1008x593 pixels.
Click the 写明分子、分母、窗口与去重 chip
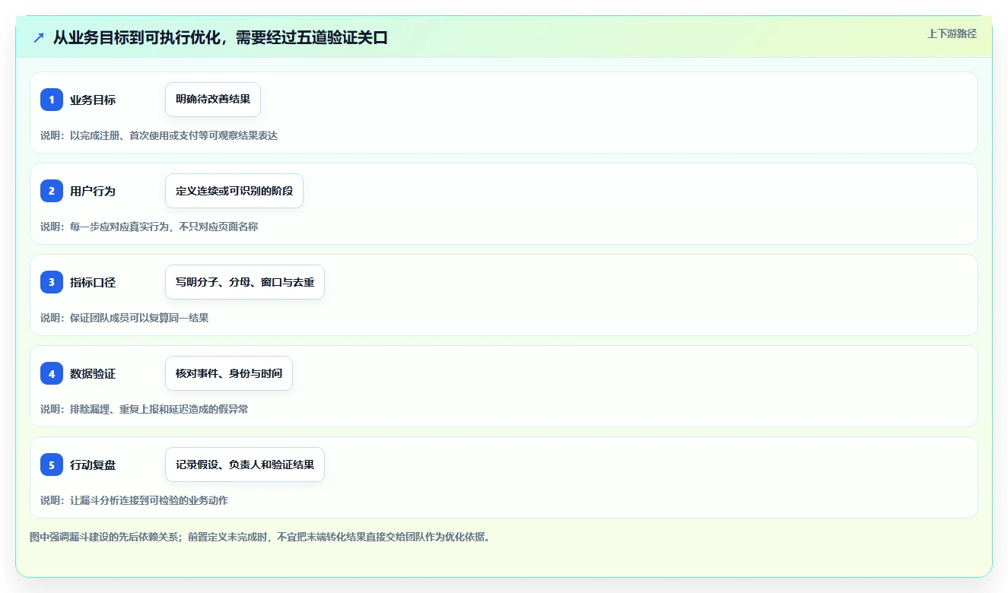[245, 282]
